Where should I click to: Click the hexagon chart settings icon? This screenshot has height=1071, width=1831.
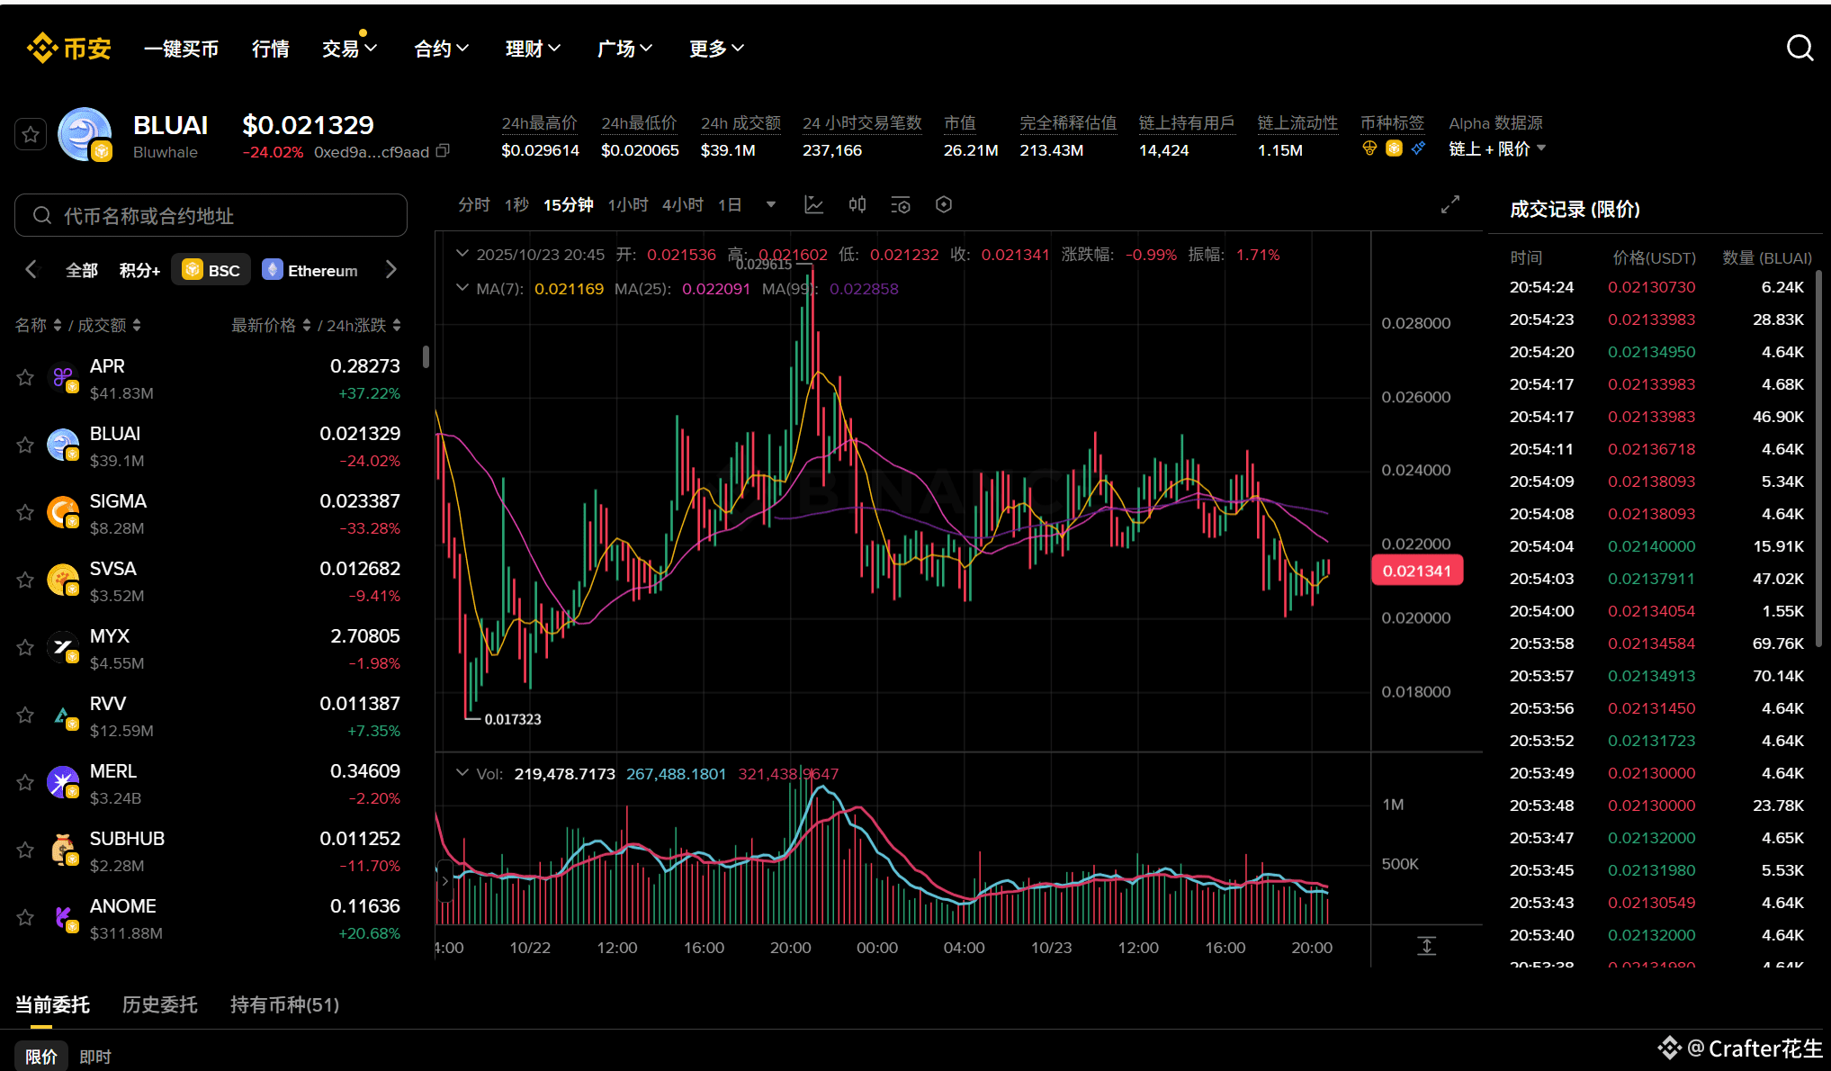pyautogui.click(x=943, y=205)
